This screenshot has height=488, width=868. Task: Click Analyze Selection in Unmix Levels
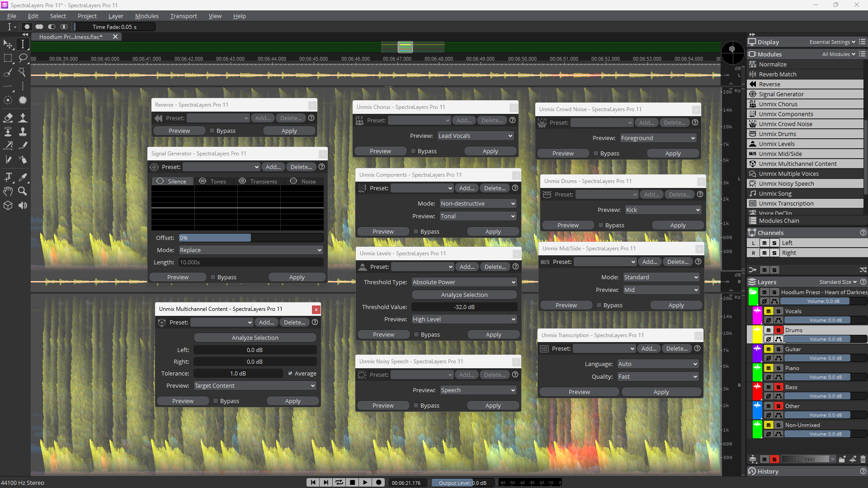pos(464,295)
